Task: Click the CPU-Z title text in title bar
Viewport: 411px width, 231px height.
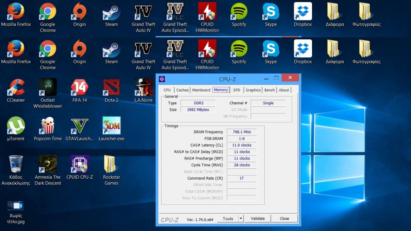Action: tap(227, 79)
